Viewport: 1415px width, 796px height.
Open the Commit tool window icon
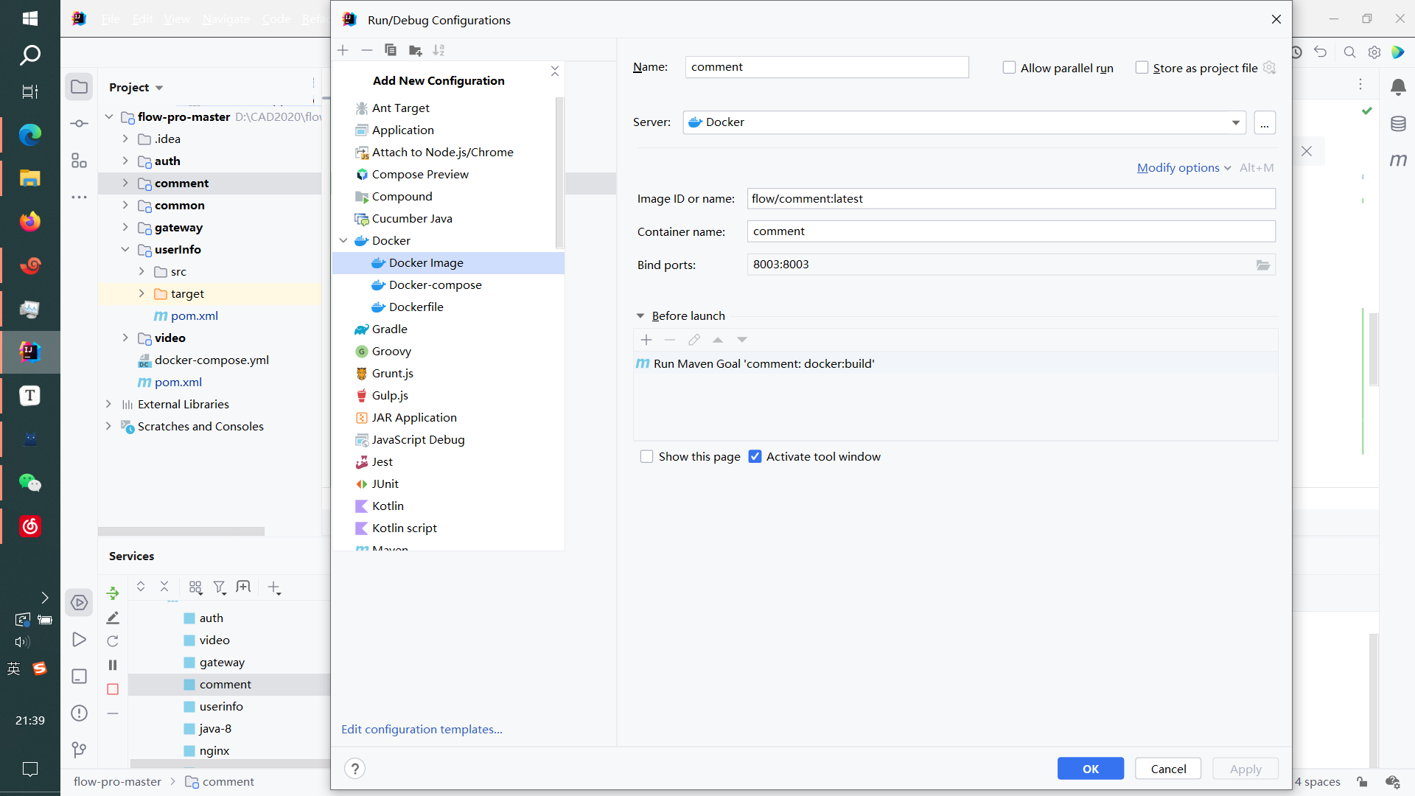click(79, 123)
